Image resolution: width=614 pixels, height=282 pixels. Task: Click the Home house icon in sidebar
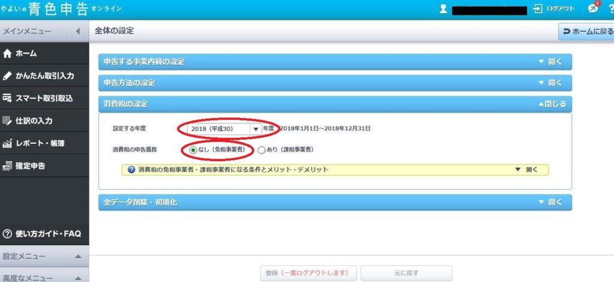(7, 53)
